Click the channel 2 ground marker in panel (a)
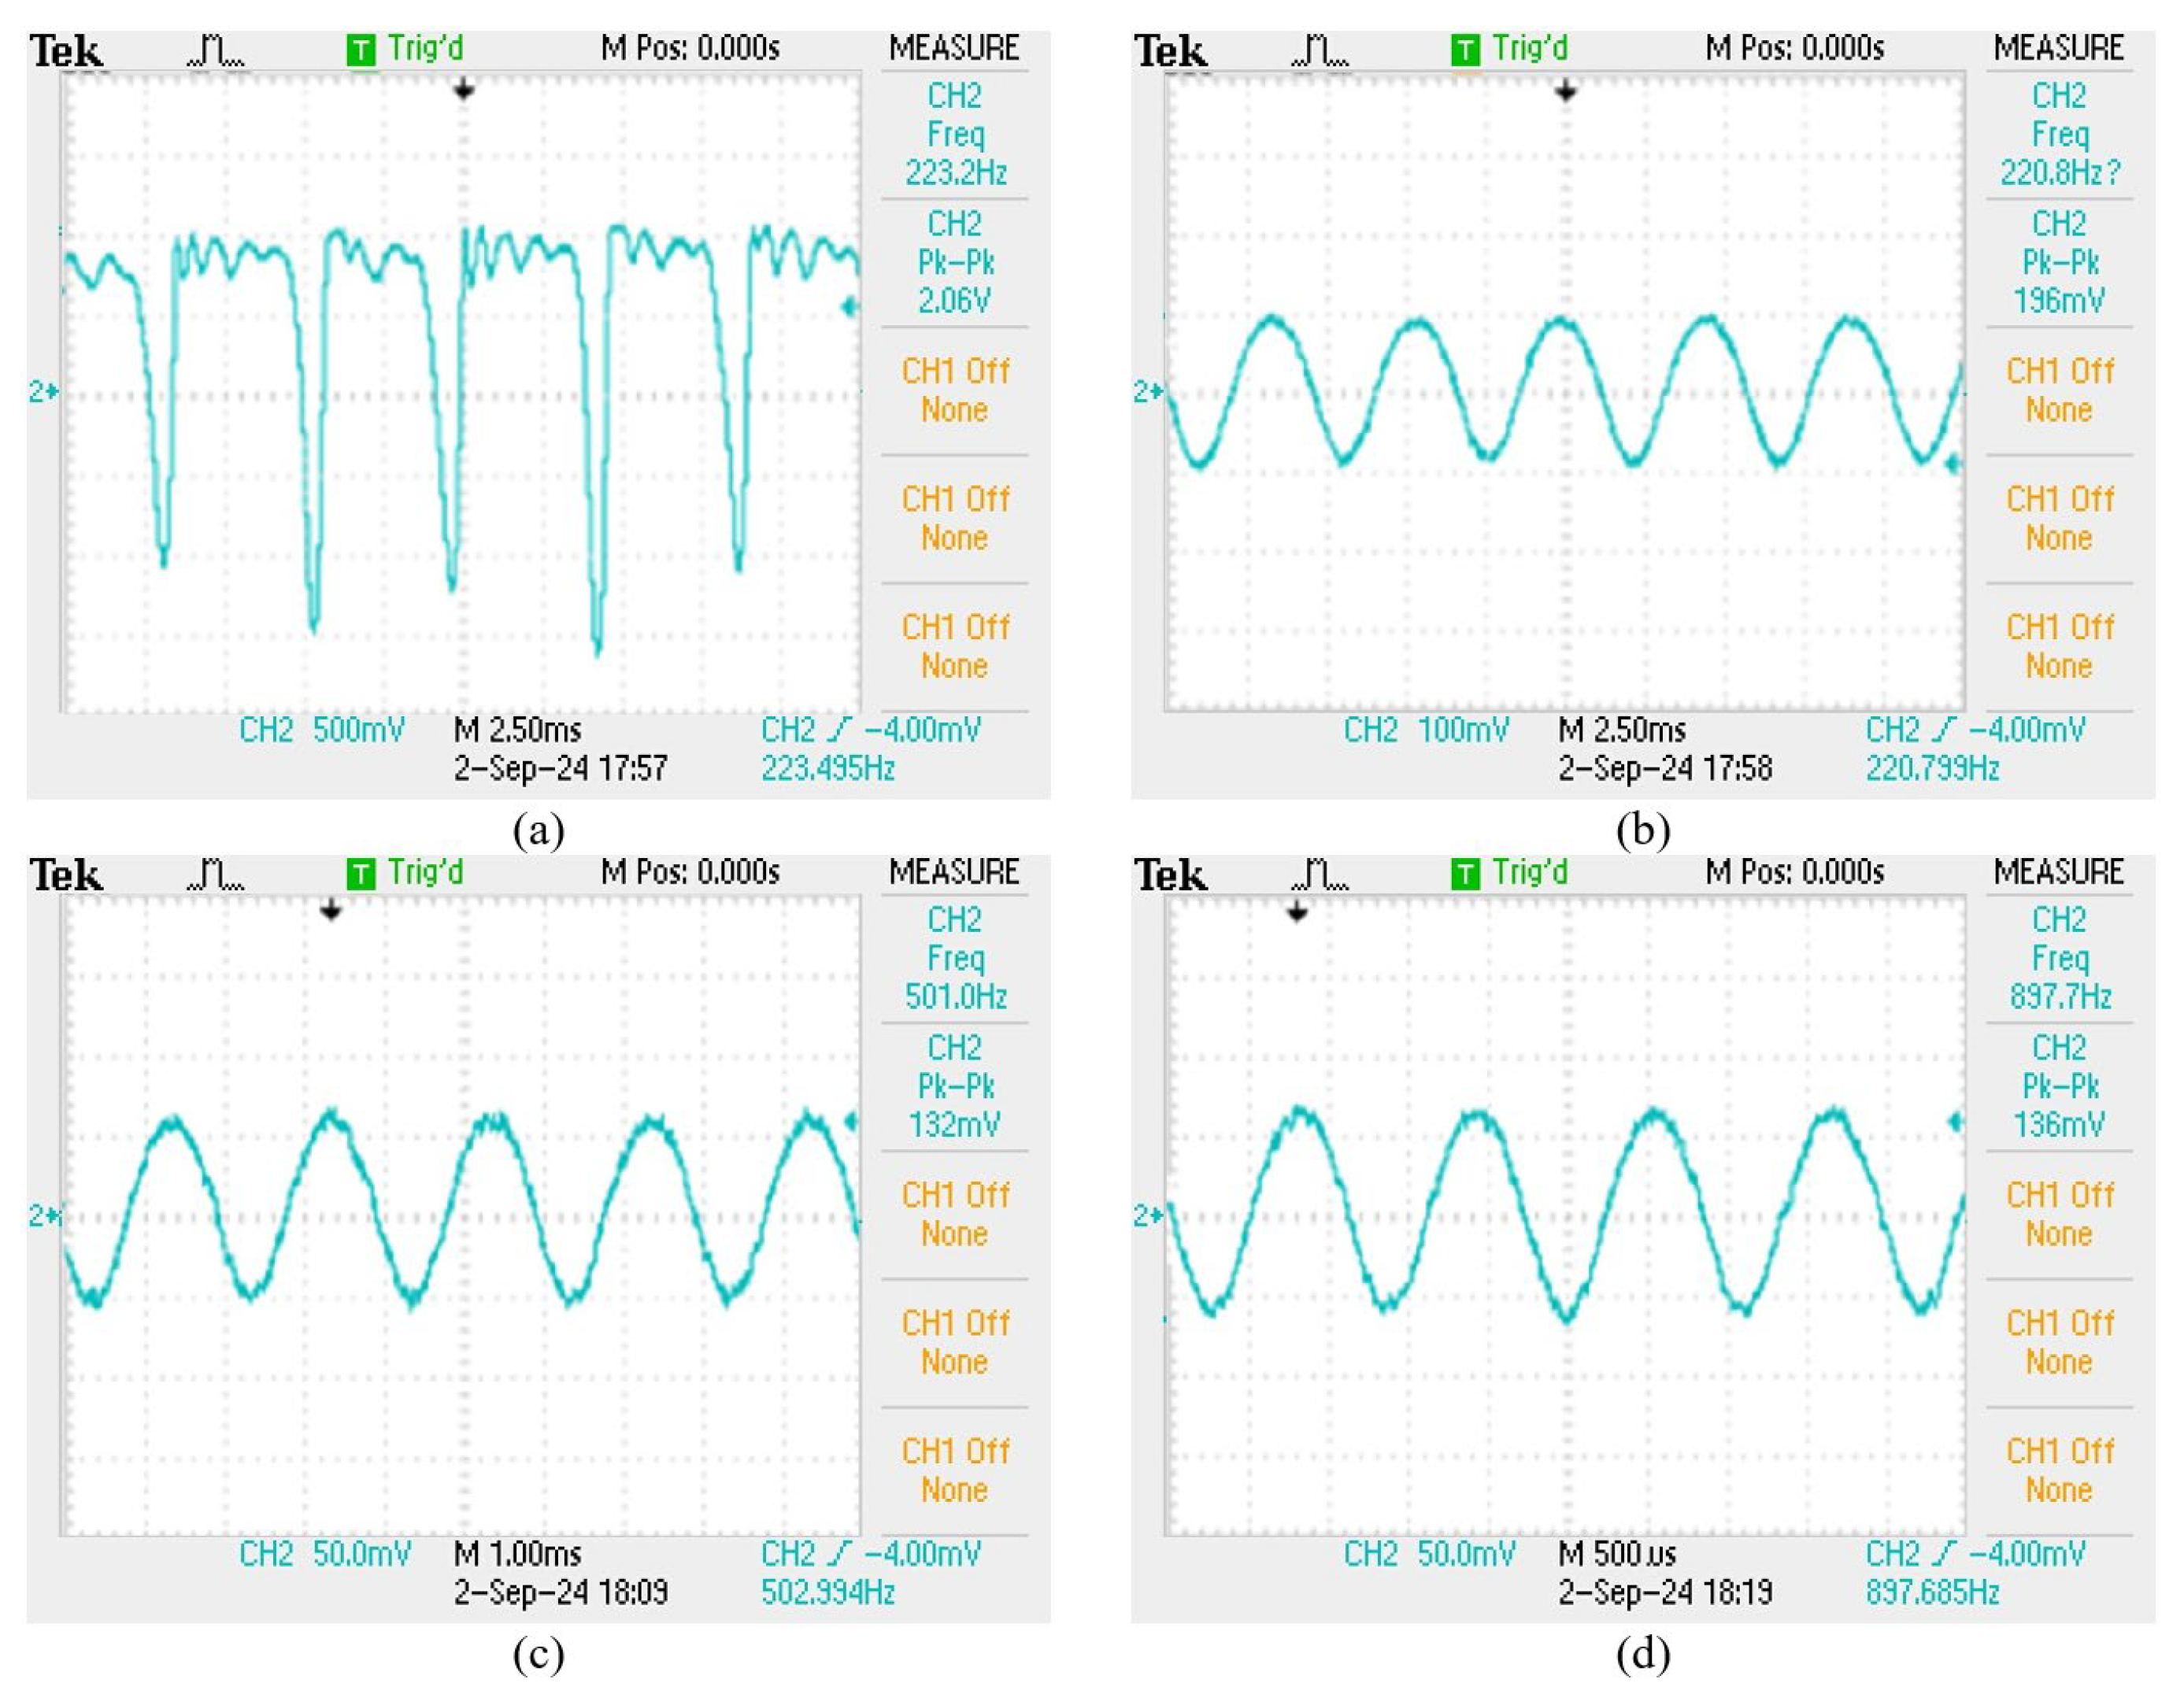Screen dimensions: 2184x1694 44,392
